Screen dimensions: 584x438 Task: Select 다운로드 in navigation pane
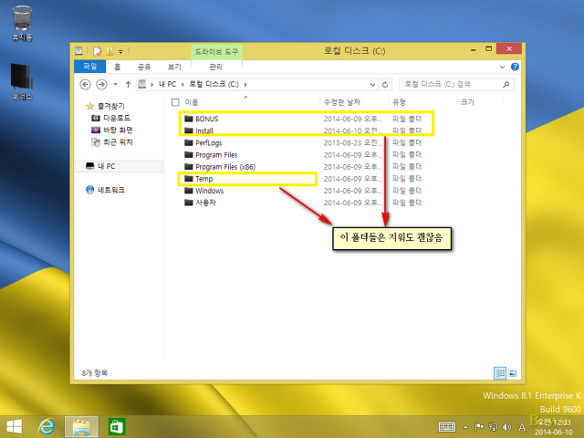[x=116, y=118]
